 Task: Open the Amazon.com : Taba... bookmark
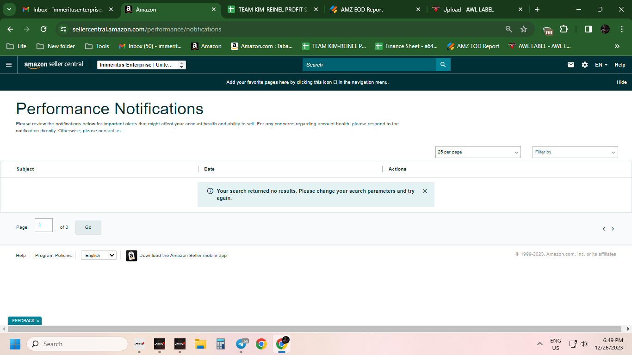[262, 46]
